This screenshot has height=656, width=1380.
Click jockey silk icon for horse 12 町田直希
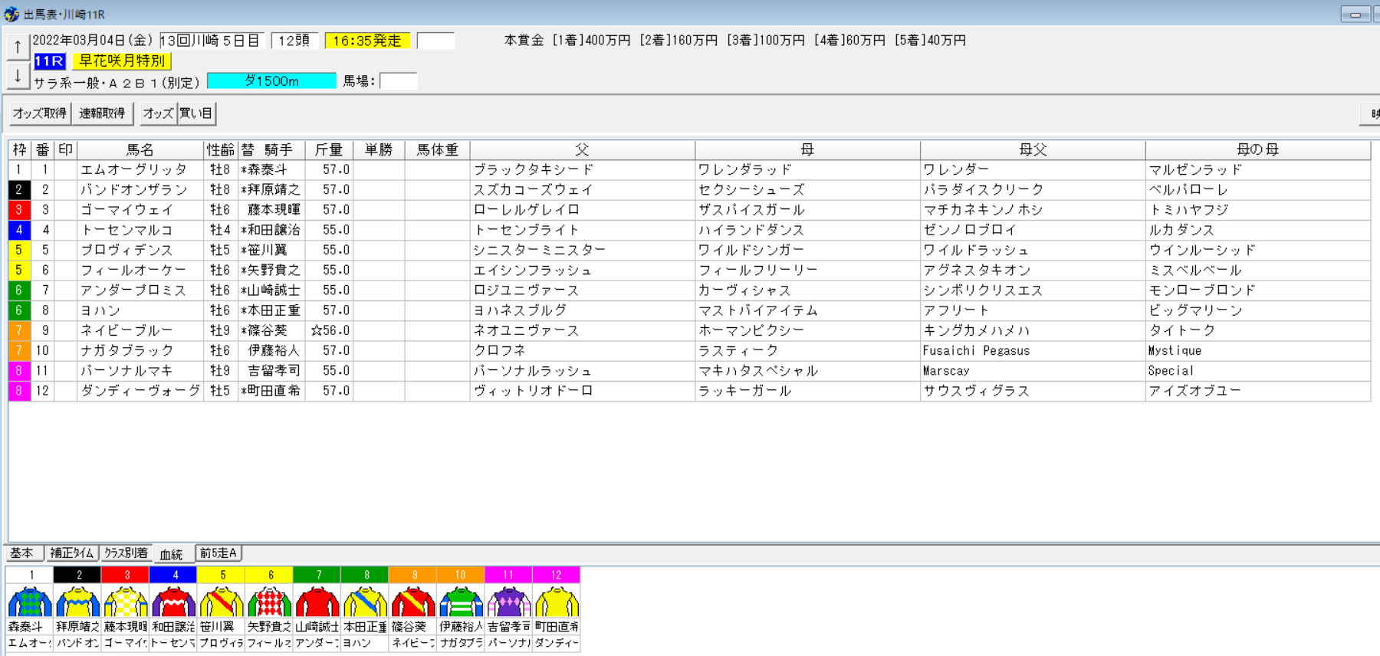(x=557, y=602)
